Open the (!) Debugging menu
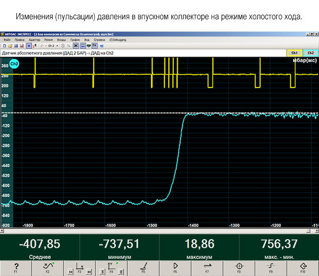Screen dimensions: 319x276 tap(118, 40)
